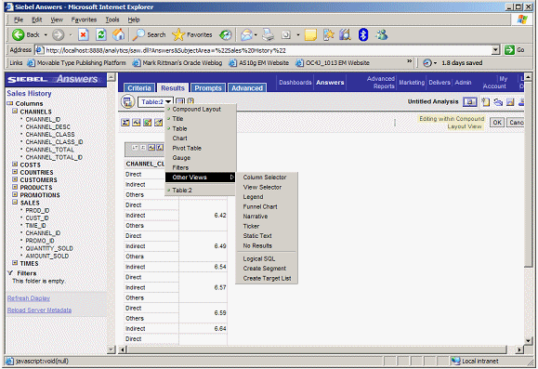The image size is (538, 369).
Task: Click the round view-type icon left of Table:2
Action: pos(127,102)
